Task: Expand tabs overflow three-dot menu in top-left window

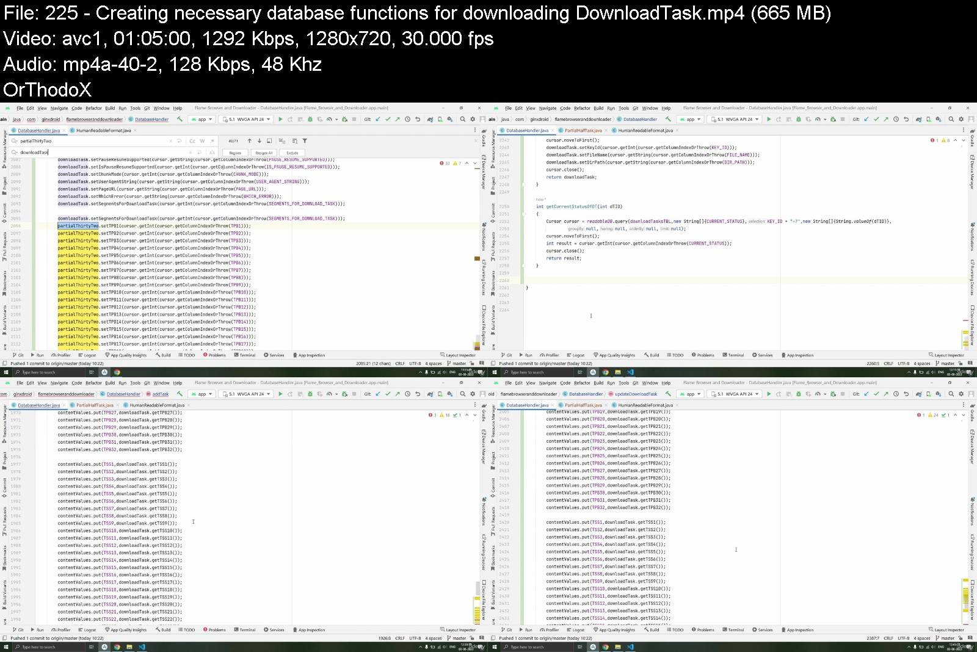Action: click(x=475, y=130)
